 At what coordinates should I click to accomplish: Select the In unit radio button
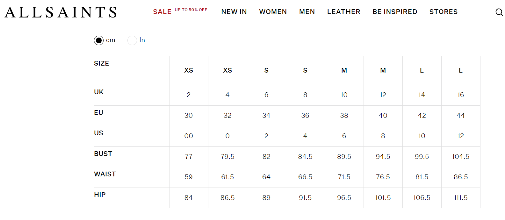pos(132,40)
